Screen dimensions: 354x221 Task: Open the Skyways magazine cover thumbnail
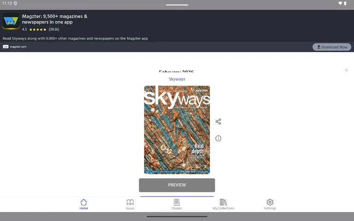pyautogui.click(x=177, y=130)
